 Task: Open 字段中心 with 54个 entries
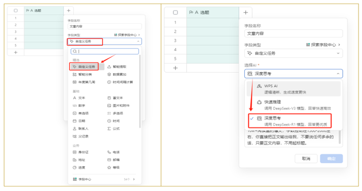104,179
